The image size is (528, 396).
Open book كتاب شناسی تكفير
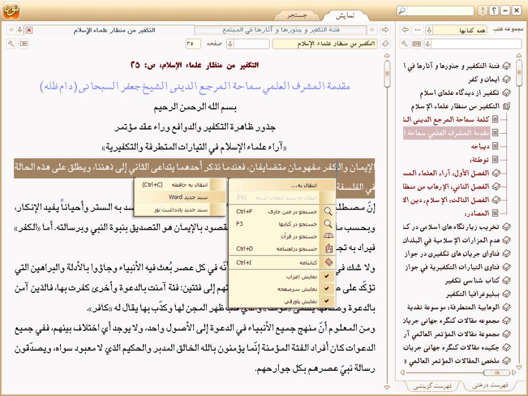point(472,281)
